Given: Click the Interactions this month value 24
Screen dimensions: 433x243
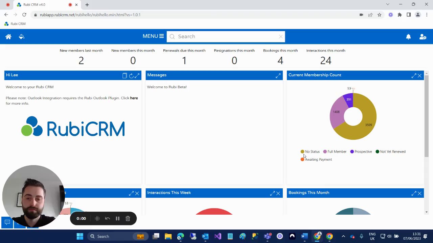Looking at the screenshot, I should [326, 60].
